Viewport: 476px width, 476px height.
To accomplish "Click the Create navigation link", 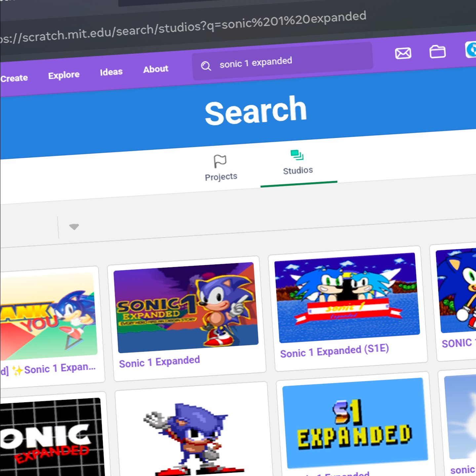I will click(14, 78).
